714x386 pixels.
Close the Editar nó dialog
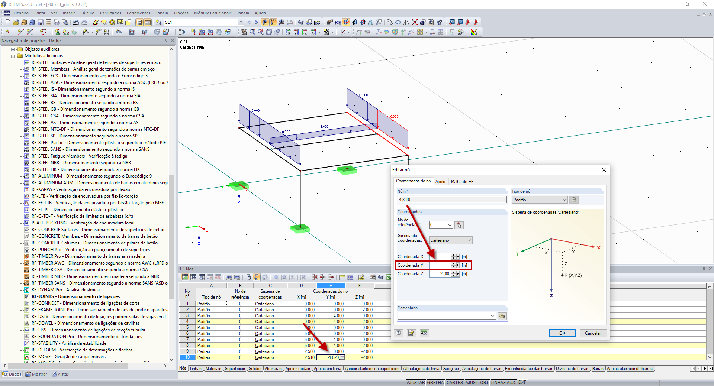click(604, 170)
